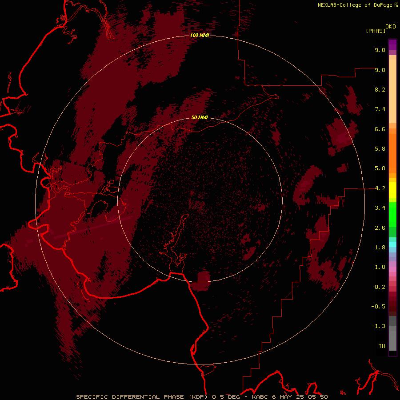Click the 9.8 scale value
Screen dimensions: 400x400
click(x=380, y=50)
